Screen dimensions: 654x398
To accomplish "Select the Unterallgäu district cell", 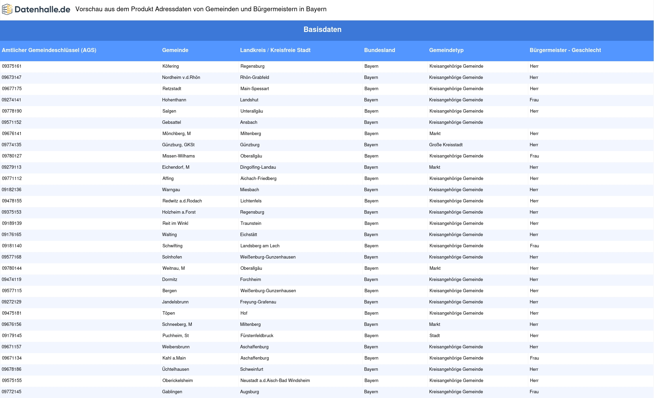I will (x=251, y=111).
